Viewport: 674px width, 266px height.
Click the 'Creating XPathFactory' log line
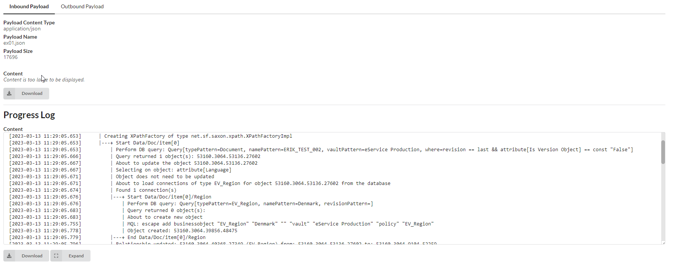[x=198, y=136]
